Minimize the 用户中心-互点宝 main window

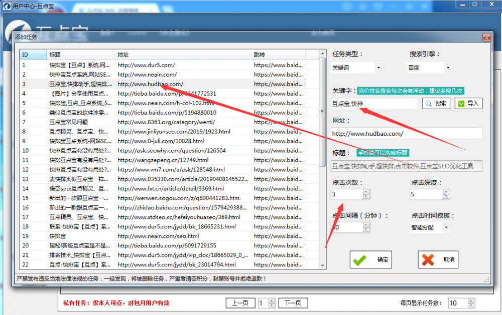click(462, 5)
